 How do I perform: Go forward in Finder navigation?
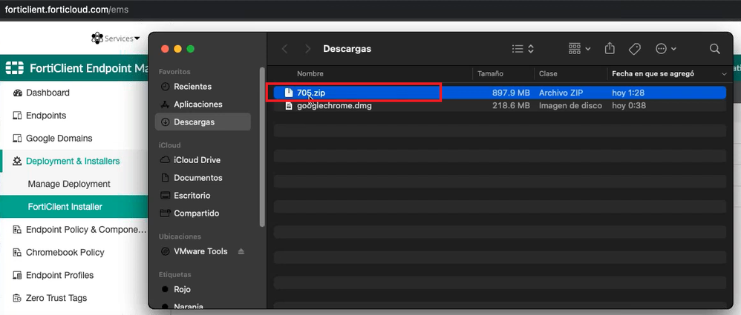[308, 49]
